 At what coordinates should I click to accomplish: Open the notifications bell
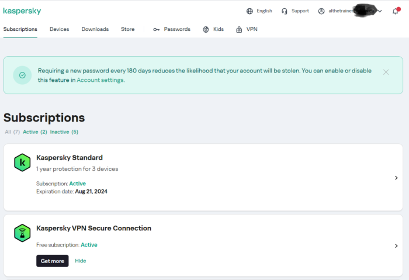tap(396, 11)
